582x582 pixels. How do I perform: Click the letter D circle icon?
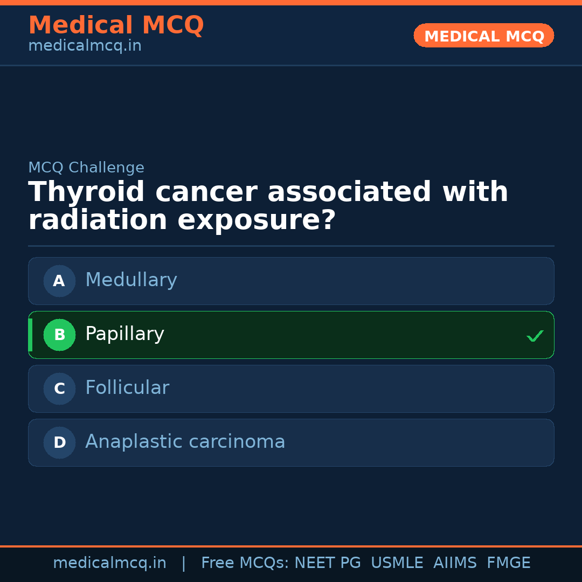[x=59, y=442]
